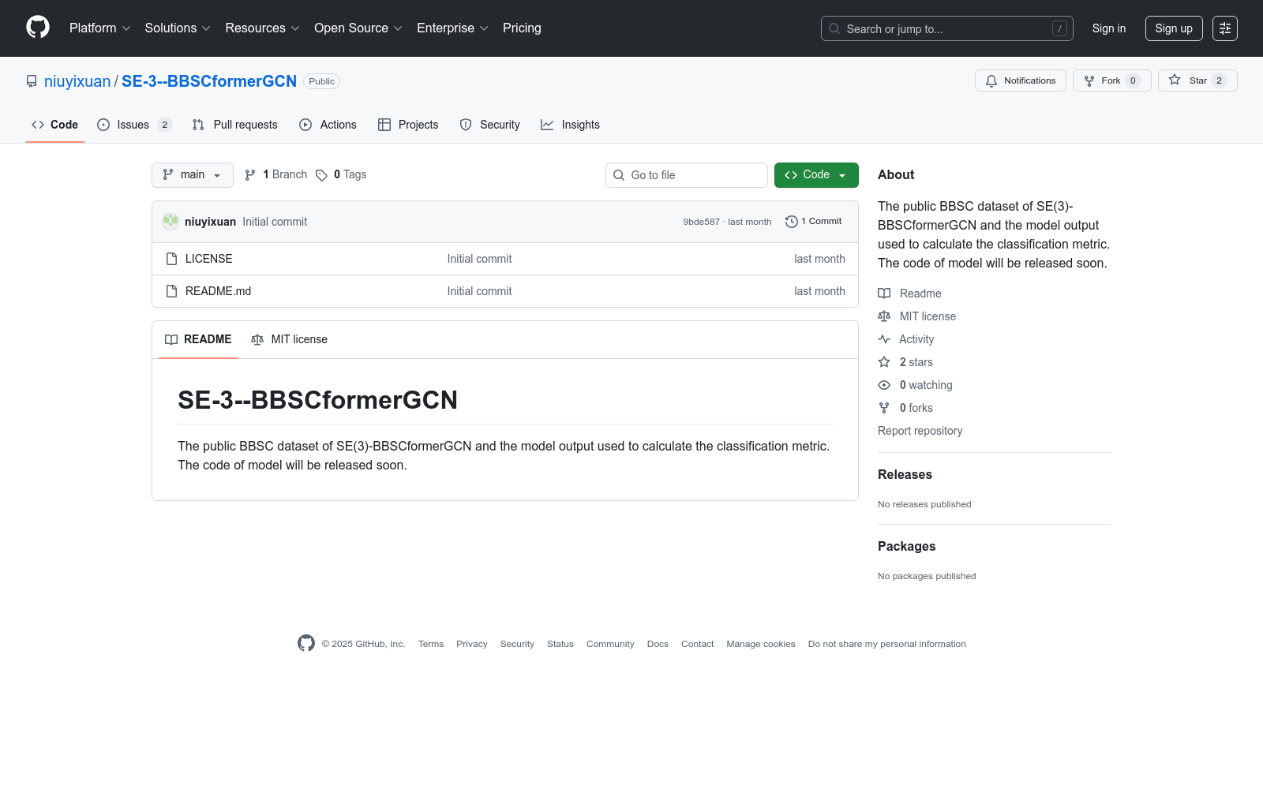This screenshot has height=789, width=1263.
Task: Open the niuyixuan owner link
Action: [x=77, y=81]
